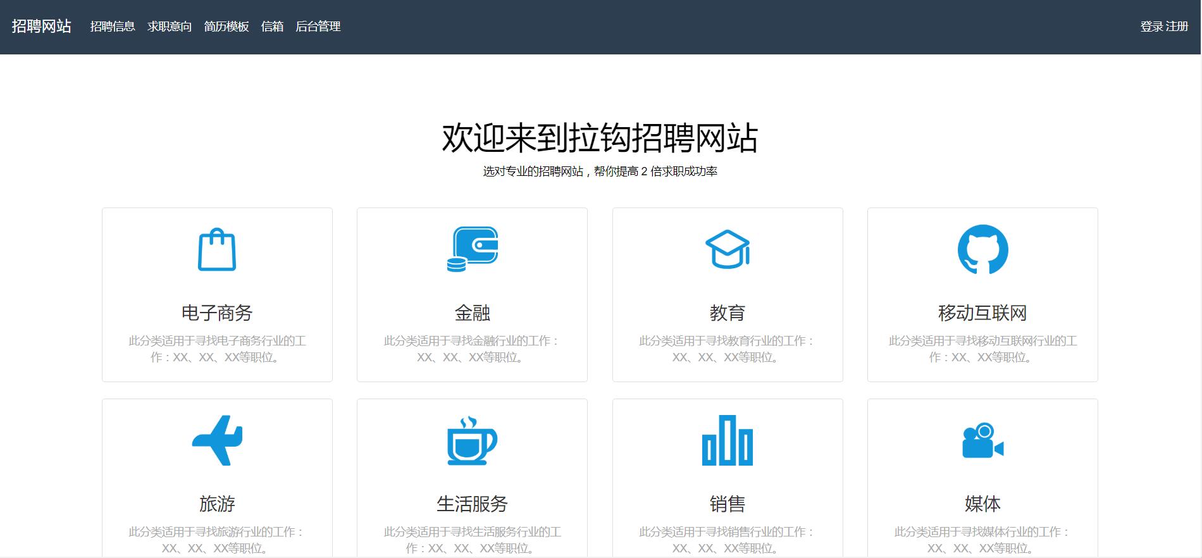
Task: Open the 求职意向 menu item
Action: tap(170, 27)
